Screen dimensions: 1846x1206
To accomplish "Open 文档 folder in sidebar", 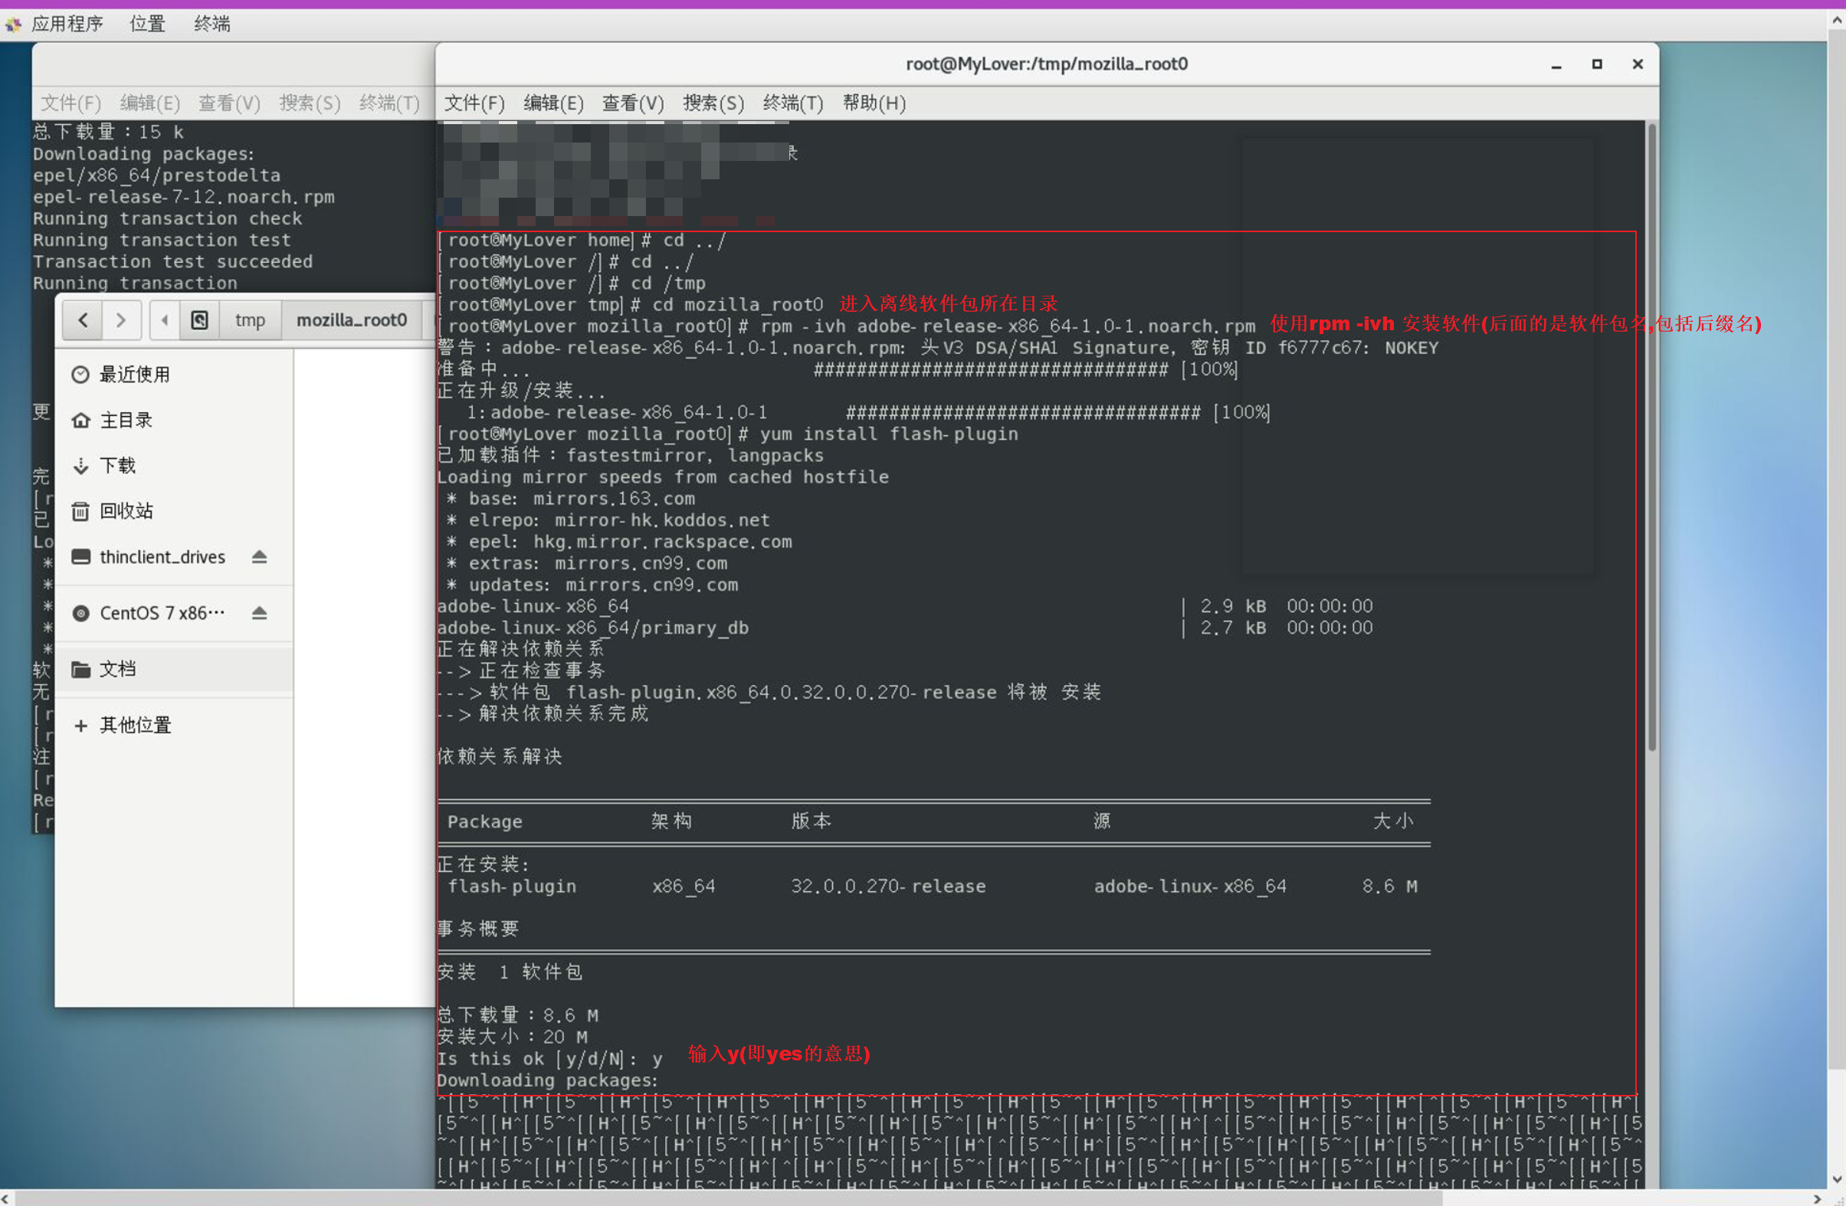I will point(175,670).
